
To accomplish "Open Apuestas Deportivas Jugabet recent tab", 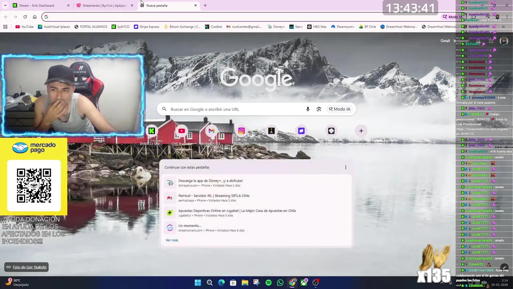I will (256, 213).
